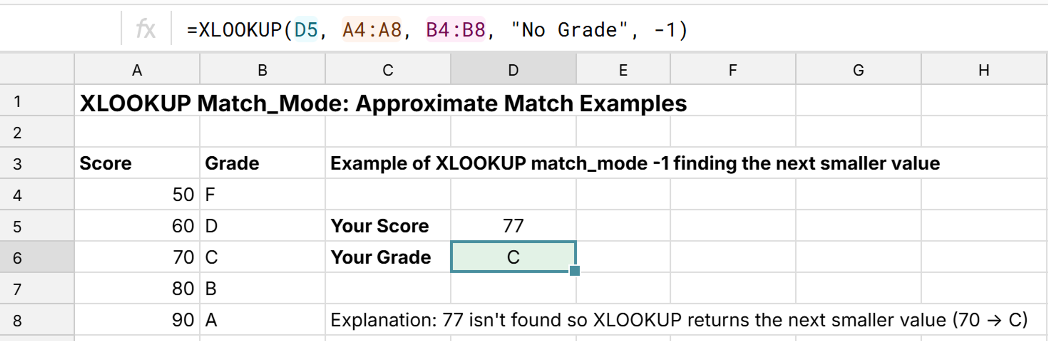Select the cell containing the score 77
Viewport: 1048px width, 341px height.
tap(514, 226)
